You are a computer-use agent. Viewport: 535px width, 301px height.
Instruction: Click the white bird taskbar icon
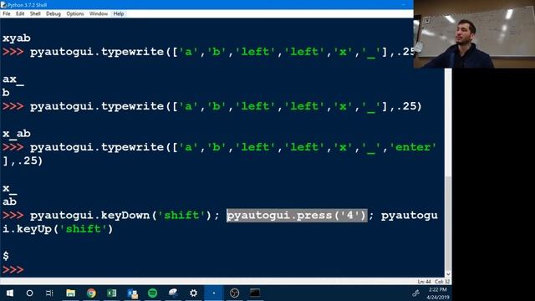tap(173, 293)
